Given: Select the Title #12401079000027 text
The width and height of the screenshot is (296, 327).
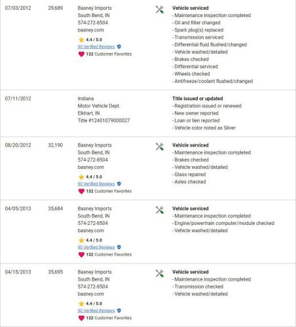Looking at the screenshot, I should (103, 120).
